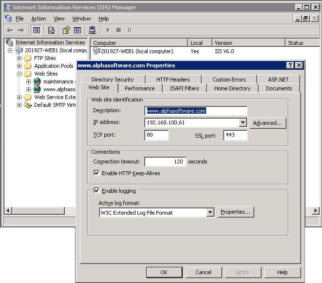Click the Advanced... button
The height and width of the screenshot is (283, 322).
[x=268, y=123]
